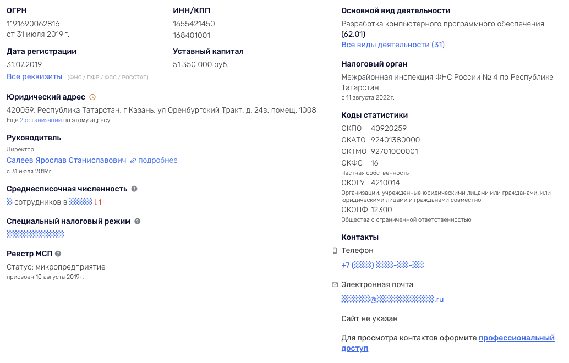Viewport: 569px width, 363px height.
Task: Click профессиональный доступ link
Action: click(x=516, y=338)
